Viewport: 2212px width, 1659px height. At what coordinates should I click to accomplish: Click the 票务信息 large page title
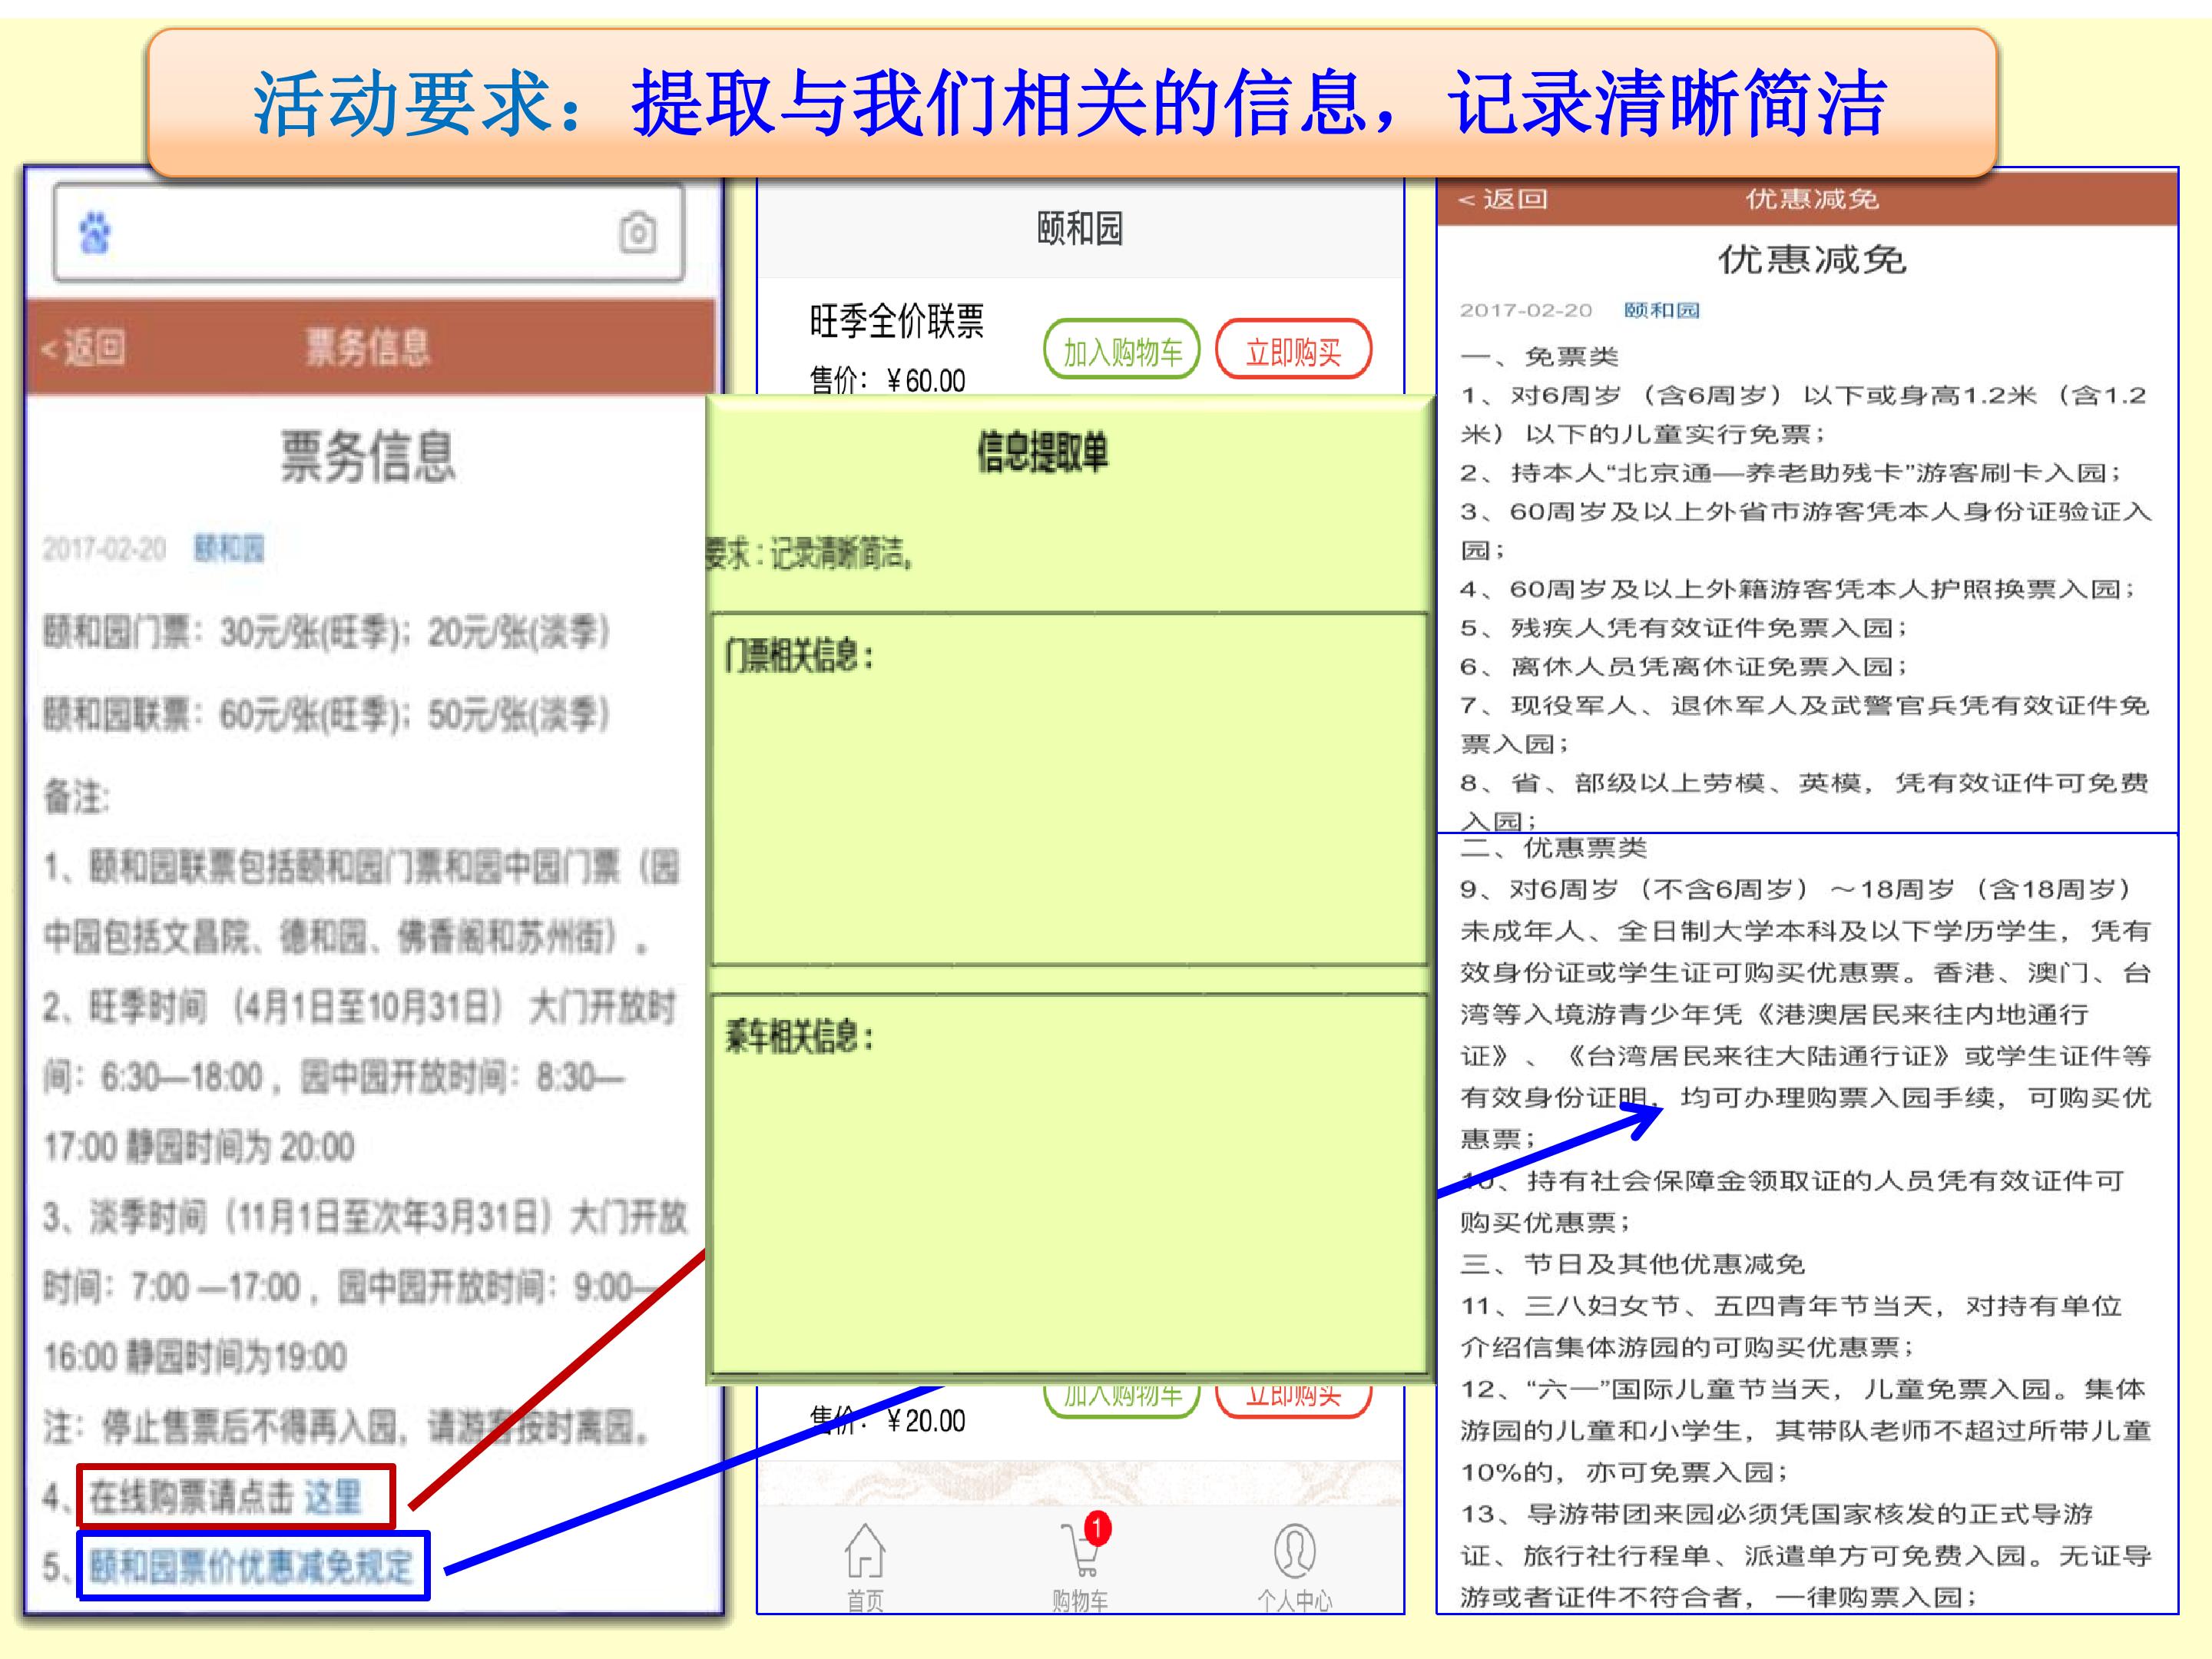click(368, 456)
